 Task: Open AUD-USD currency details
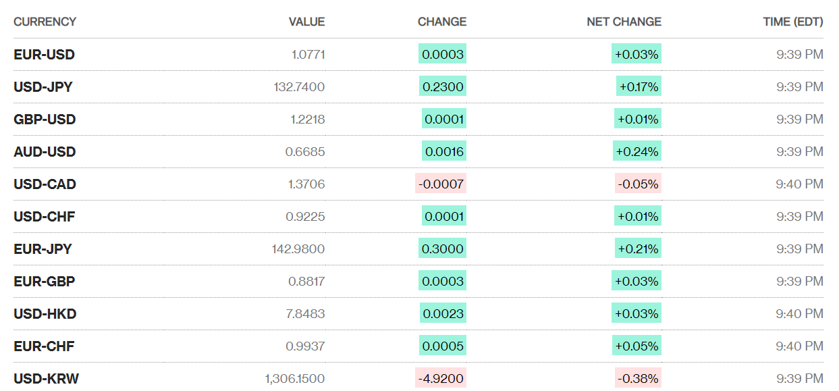45,152
